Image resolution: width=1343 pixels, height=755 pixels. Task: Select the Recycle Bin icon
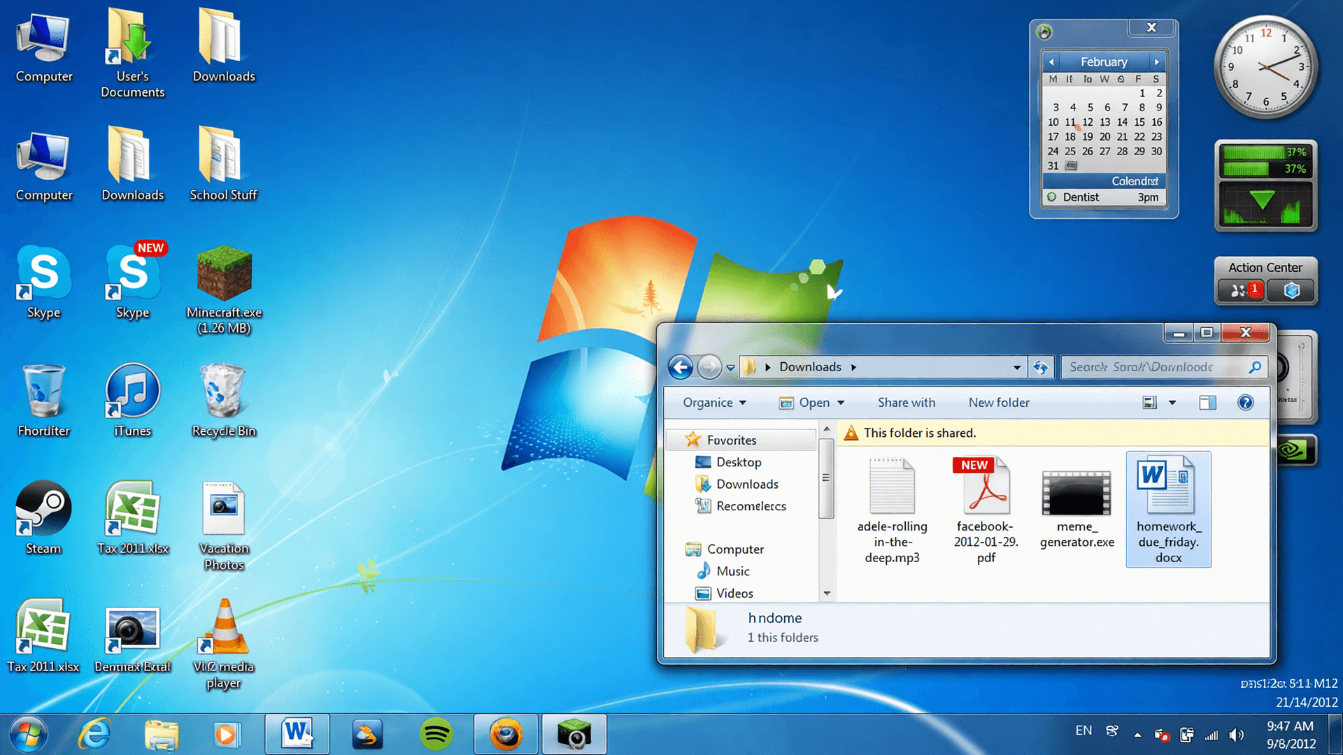[x=224, y=401]
